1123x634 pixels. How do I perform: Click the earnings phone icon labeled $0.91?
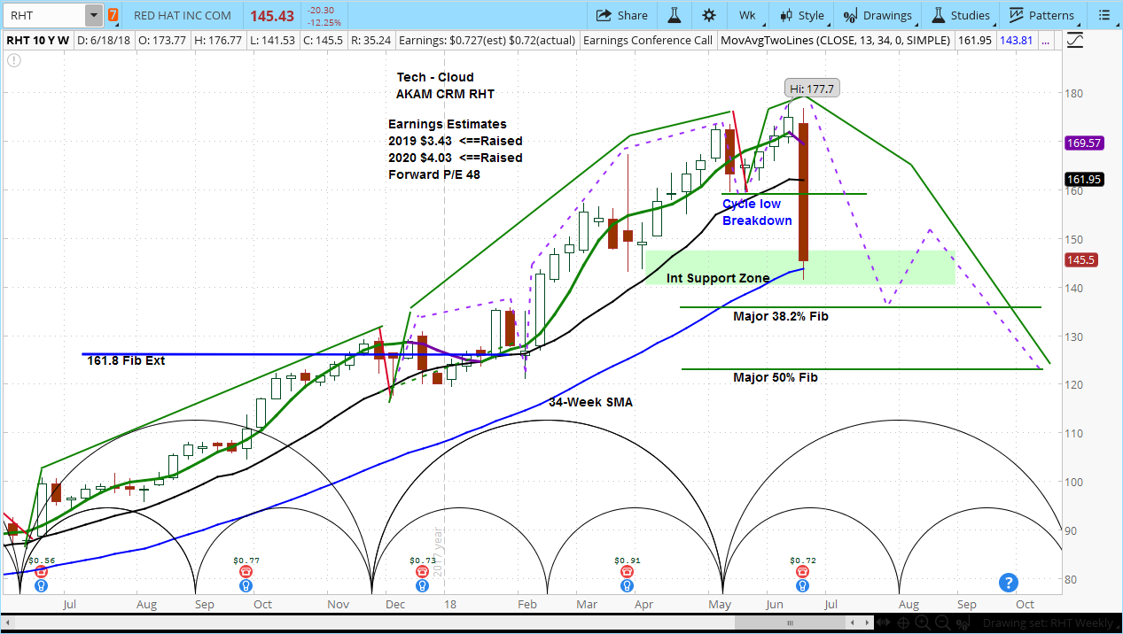click(627, 572)
